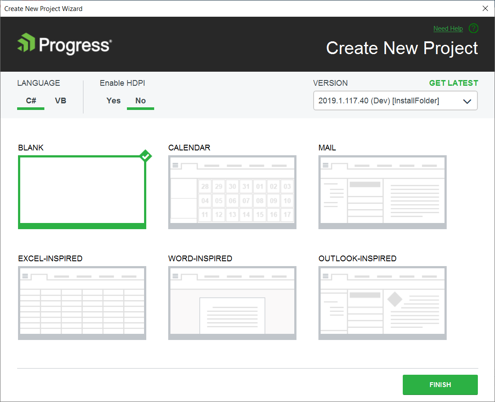Screen dimensions: 495x402
Task: Click the EXCEL-INSPIRED label text
Action: point(50,259)
